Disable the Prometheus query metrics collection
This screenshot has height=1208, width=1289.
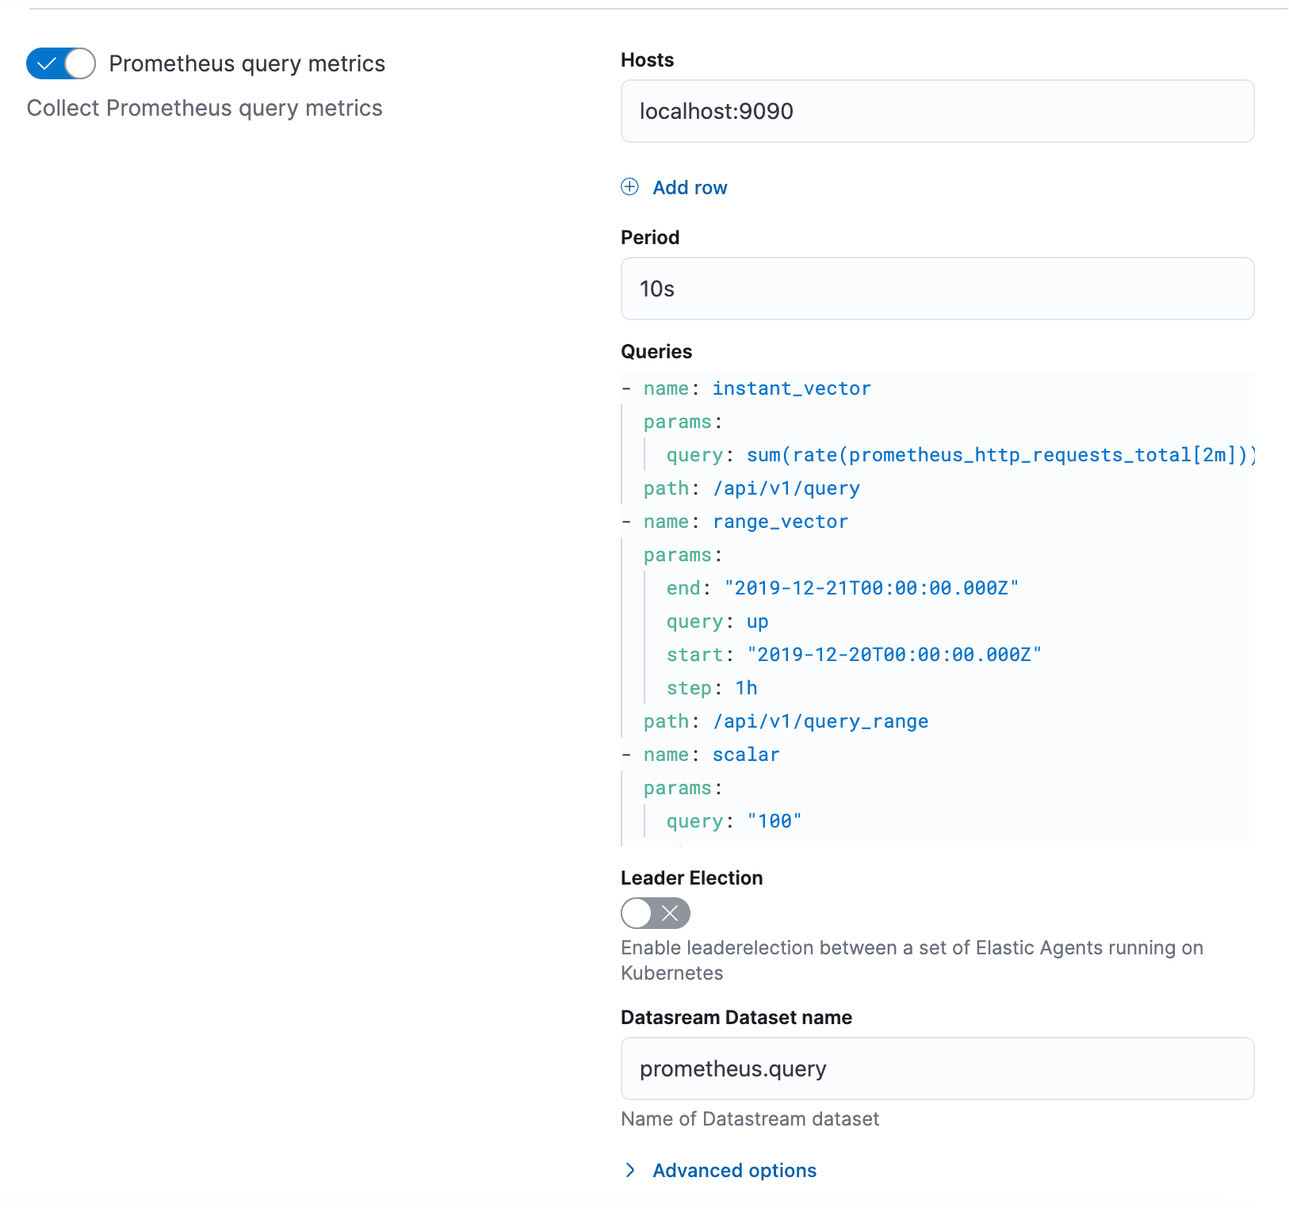60,63
